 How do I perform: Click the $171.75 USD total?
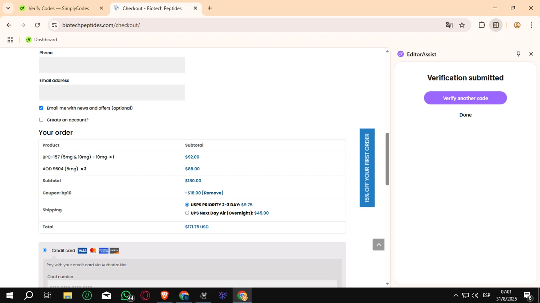[x=197, y=227]
